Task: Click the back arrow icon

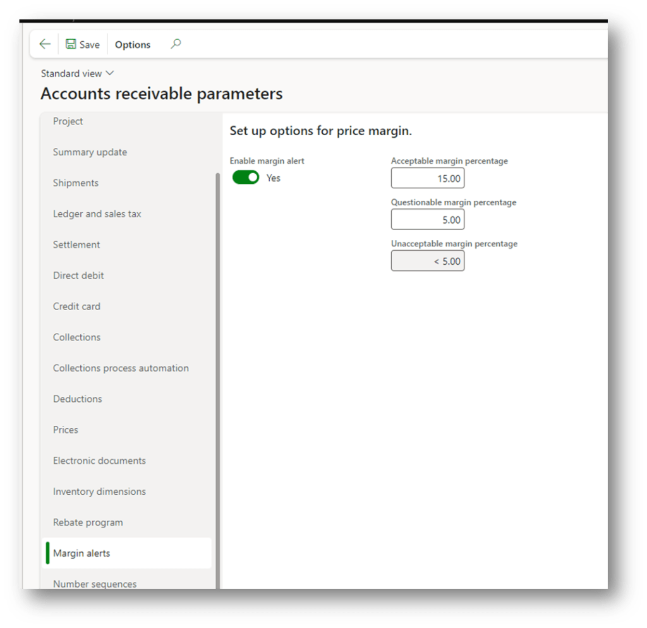Action: (44, 44)
